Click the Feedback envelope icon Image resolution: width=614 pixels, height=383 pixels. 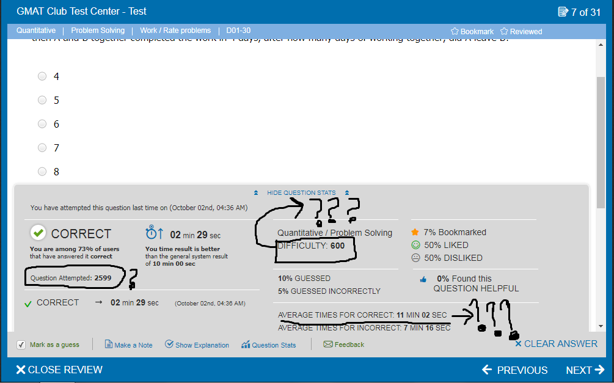click(328, 345)
